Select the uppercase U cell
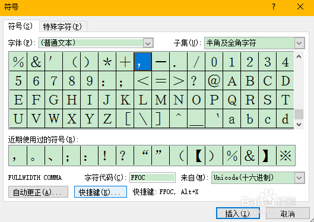Screen dimensions: 314x222 tap(18, 119)
